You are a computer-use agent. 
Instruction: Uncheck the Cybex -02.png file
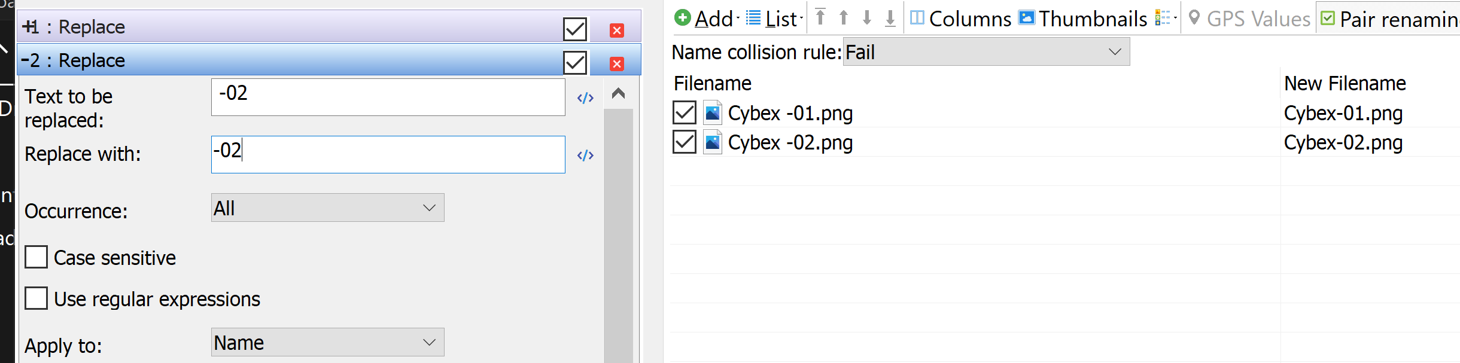[x=685, y=142]
